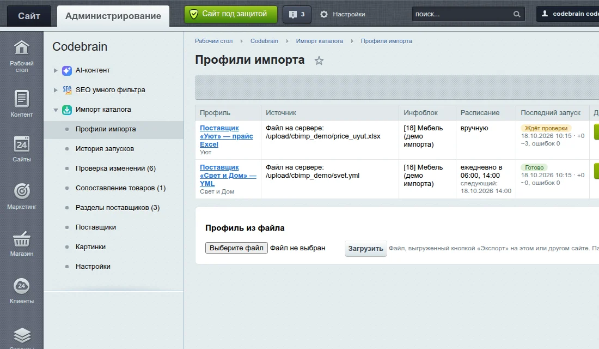Collapse the Импорт каталога tree node
Image resolution: width=599 pixels, height=349 pixels.
[56, 110]
